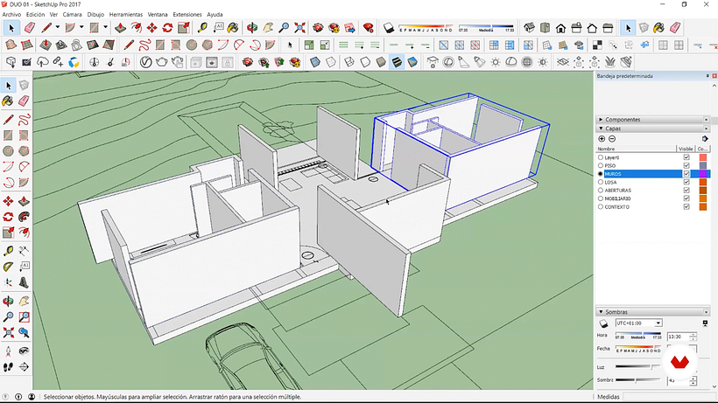Viewport: 718px width, 403px height.
Task: Choose the Walk (footprints) tool
Action: pyautogui.click(x=8, y=366)
